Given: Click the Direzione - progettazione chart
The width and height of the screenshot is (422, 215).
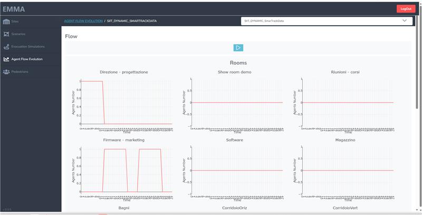Looking at the screenshot, I should coord(126,103).
